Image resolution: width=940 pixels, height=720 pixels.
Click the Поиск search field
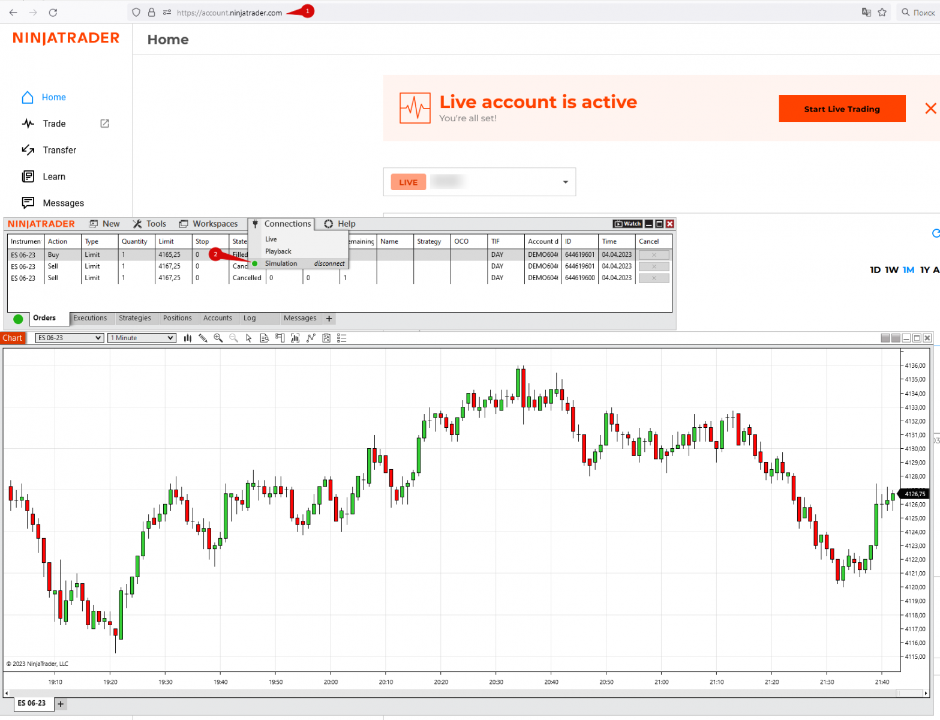click(x=918, y=12)
